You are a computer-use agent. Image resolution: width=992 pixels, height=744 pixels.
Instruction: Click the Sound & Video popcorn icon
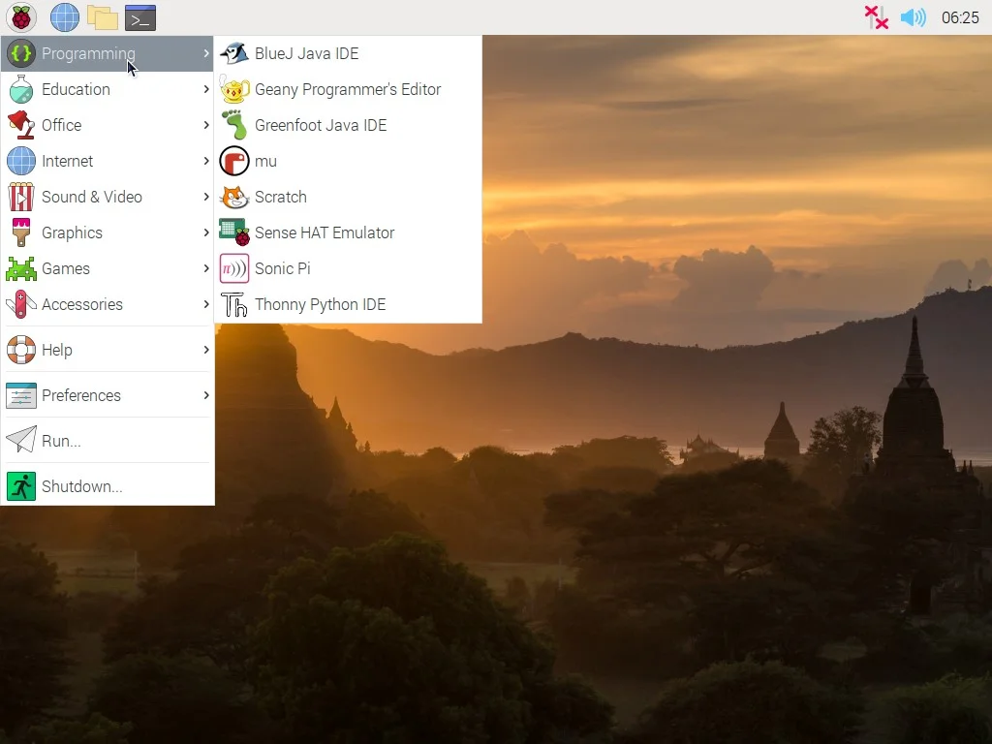(x=21, y=197)
